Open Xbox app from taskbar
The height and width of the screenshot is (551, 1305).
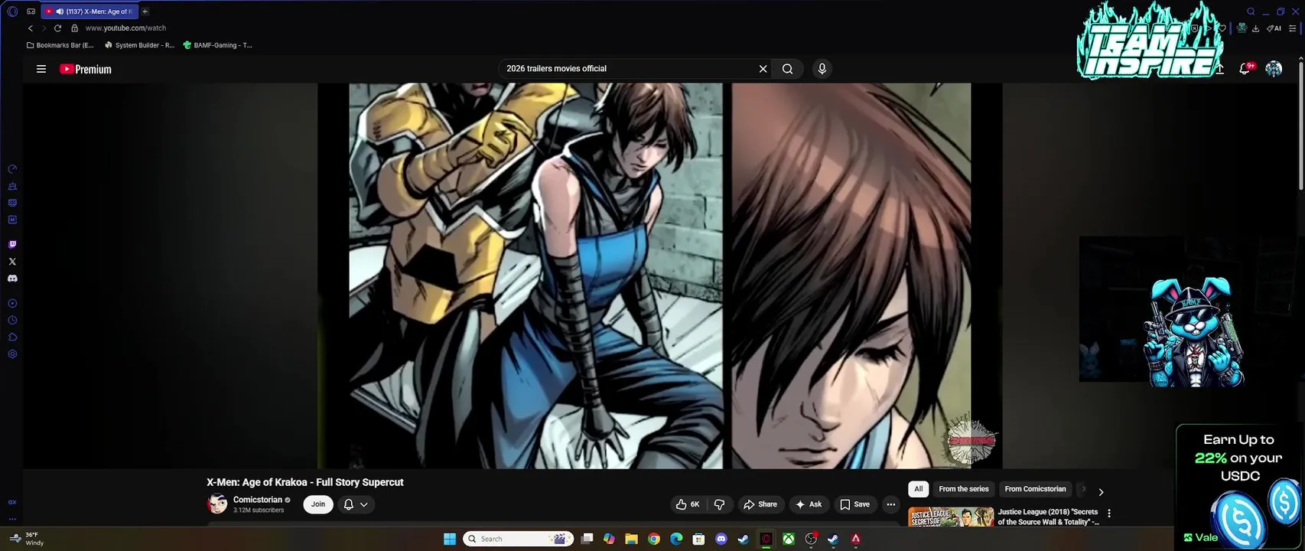[x=788, y=539]
